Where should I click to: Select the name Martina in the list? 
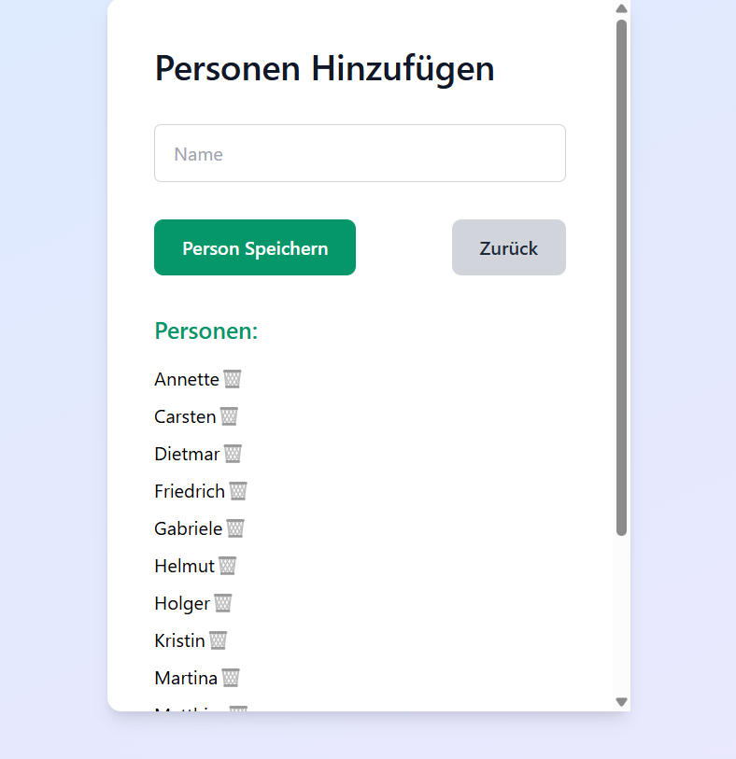pyautogui.click(x=186, y=678)
